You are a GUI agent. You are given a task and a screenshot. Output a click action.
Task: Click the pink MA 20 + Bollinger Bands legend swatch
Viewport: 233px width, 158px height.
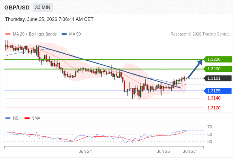tap(8, 34)
